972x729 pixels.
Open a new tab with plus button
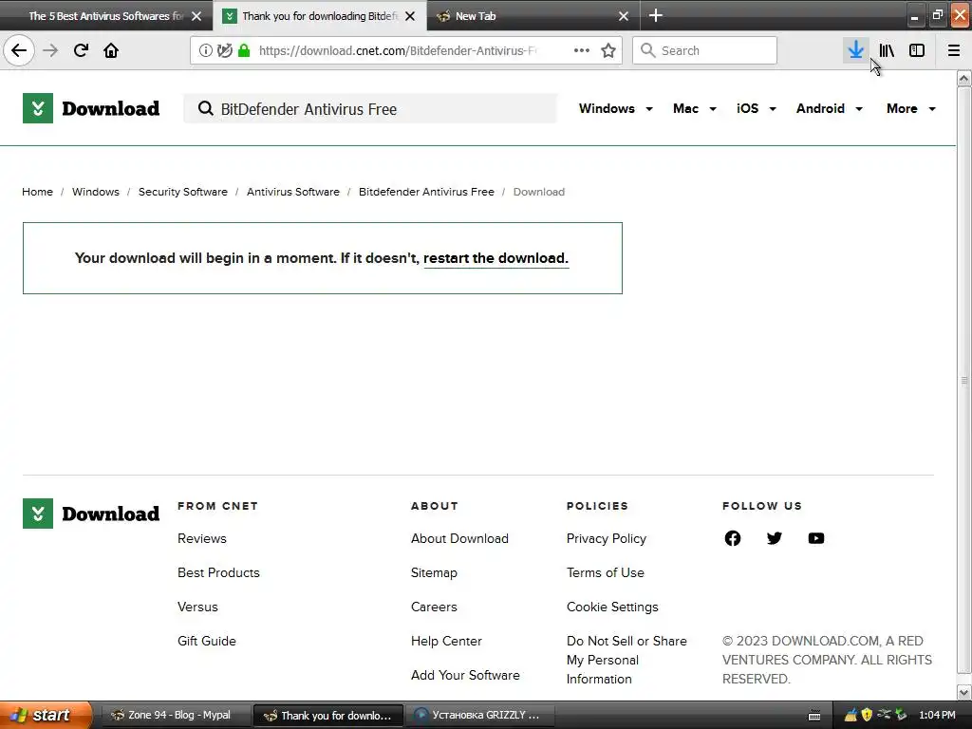pyautogui.click(x=656, y=15)
